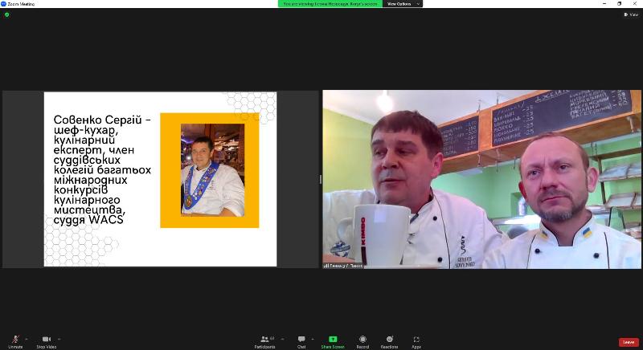Screen dimensions: 643x350
Task: Click the green screen-sharing notification banner
Action: (x=330, y=4)
